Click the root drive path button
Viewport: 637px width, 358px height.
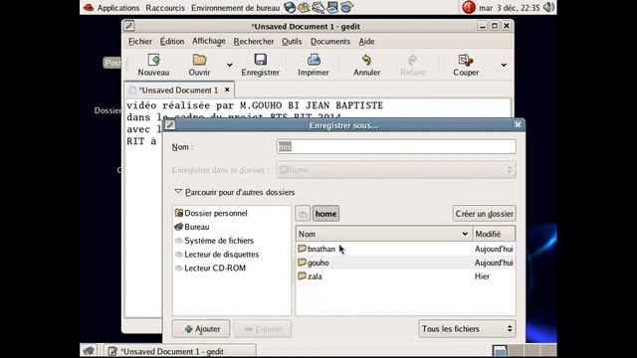click(303, 214)
